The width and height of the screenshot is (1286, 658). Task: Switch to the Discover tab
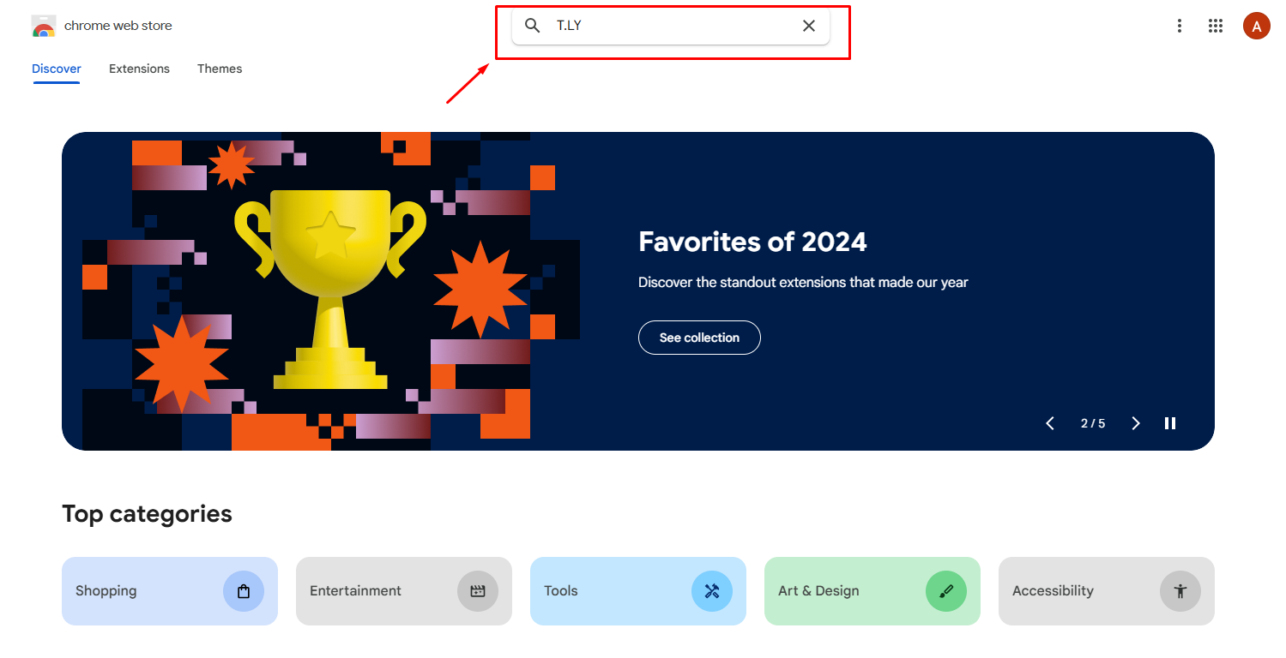(57, 69)
